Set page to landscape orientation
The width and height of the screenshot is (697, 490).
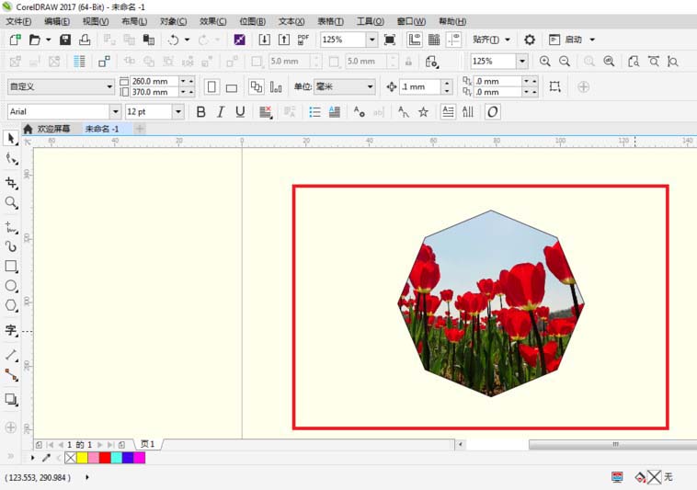coord(231,87)
